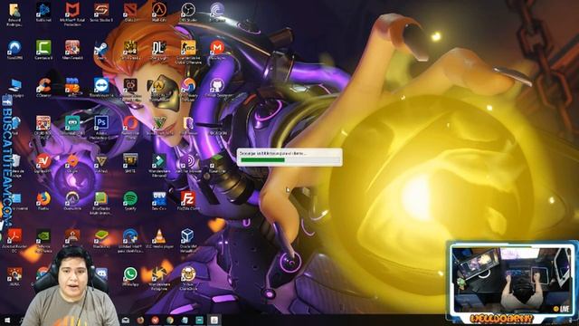Open the Dev-C++ desktop shortcut
Viewport: 579px width, 326px height.
pyautogui.click(x=159, y=201)
